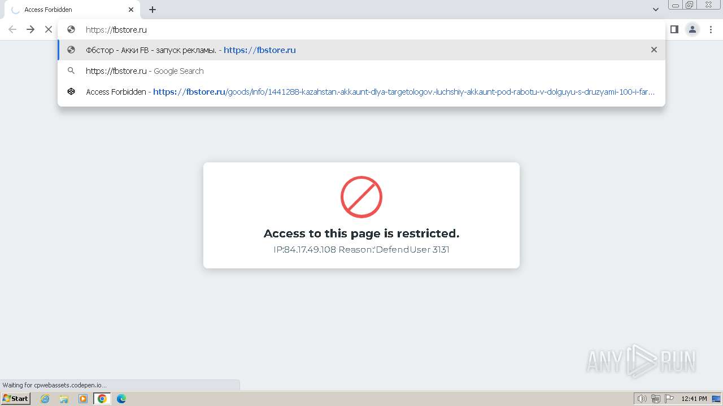Image resolution: width=723 pixels, height=406 pixels.
Task: Close the Access Forbidden tab
Action: coord(131,10)
